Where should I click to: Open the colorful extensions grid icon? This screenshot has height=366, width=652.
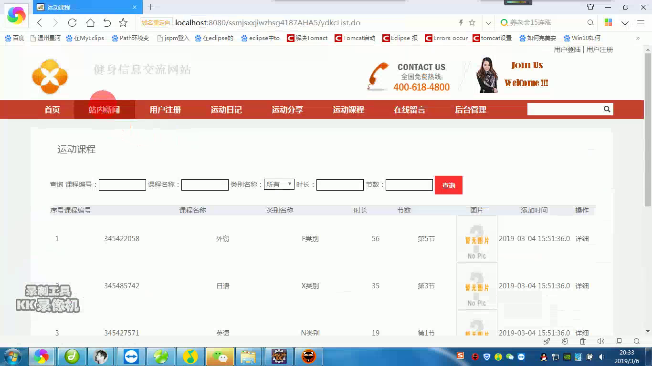click(x=608, y=22)
